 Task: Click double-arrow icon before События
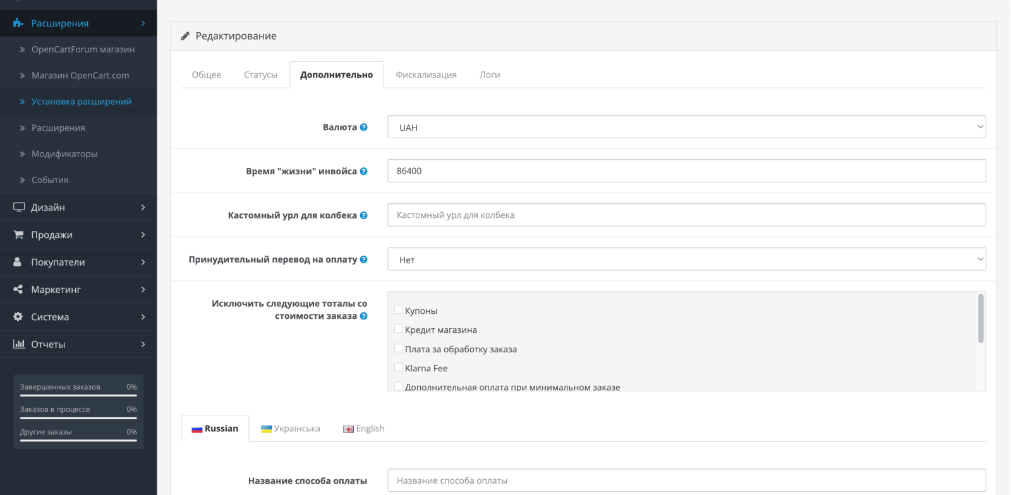[22, 180]
